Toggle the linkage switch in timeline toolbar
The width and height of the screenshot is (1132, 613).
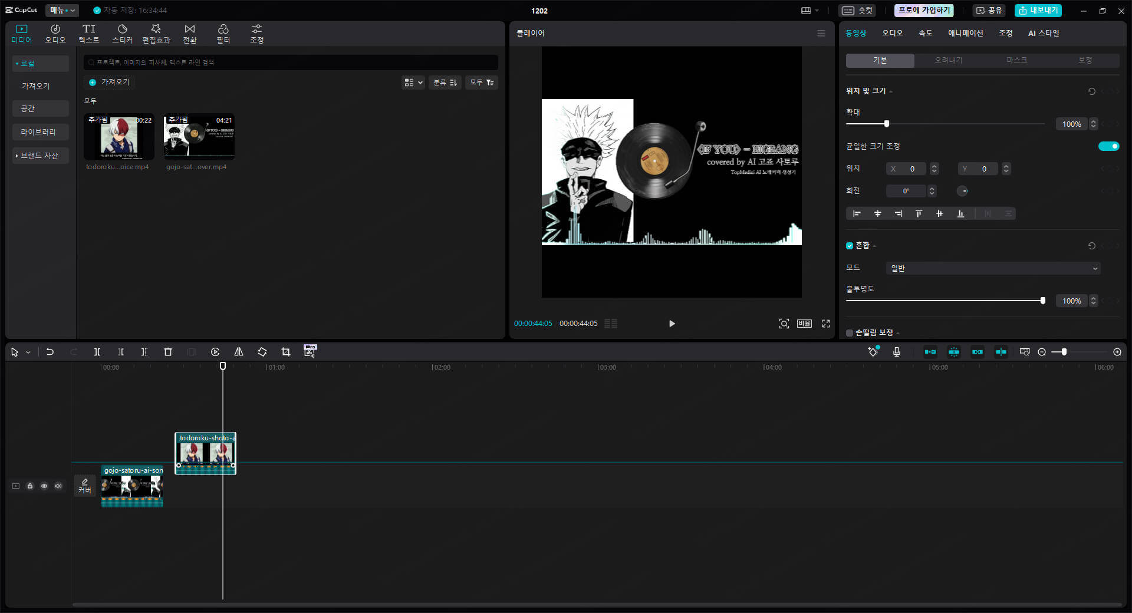click(978, 352)
